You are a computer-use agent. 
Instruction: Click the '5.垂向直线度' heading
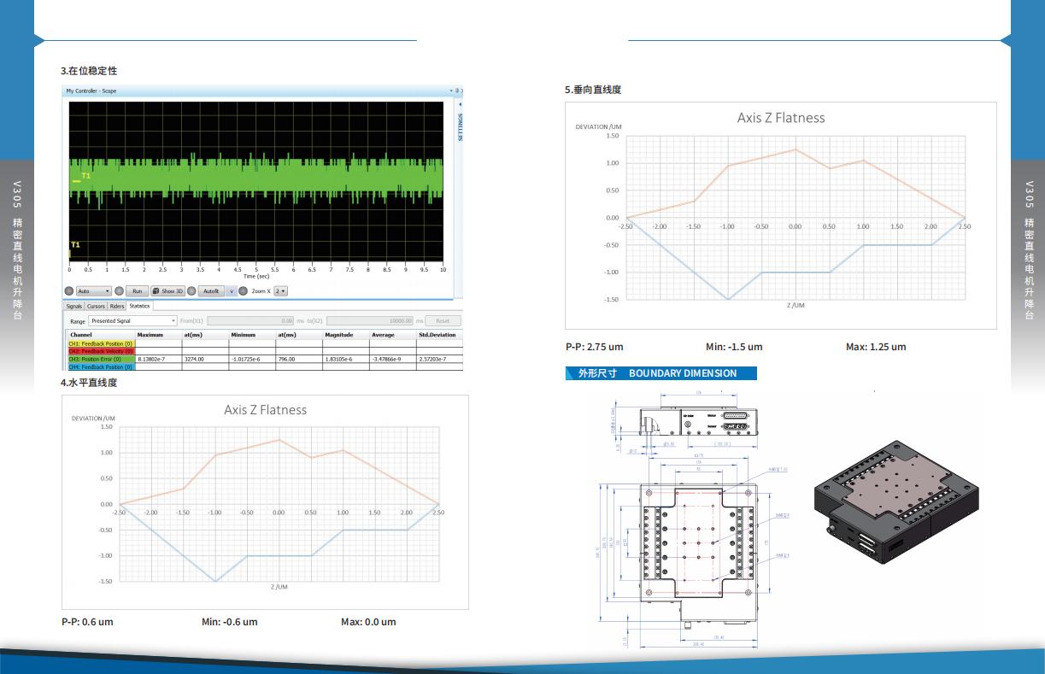point(593,89)
